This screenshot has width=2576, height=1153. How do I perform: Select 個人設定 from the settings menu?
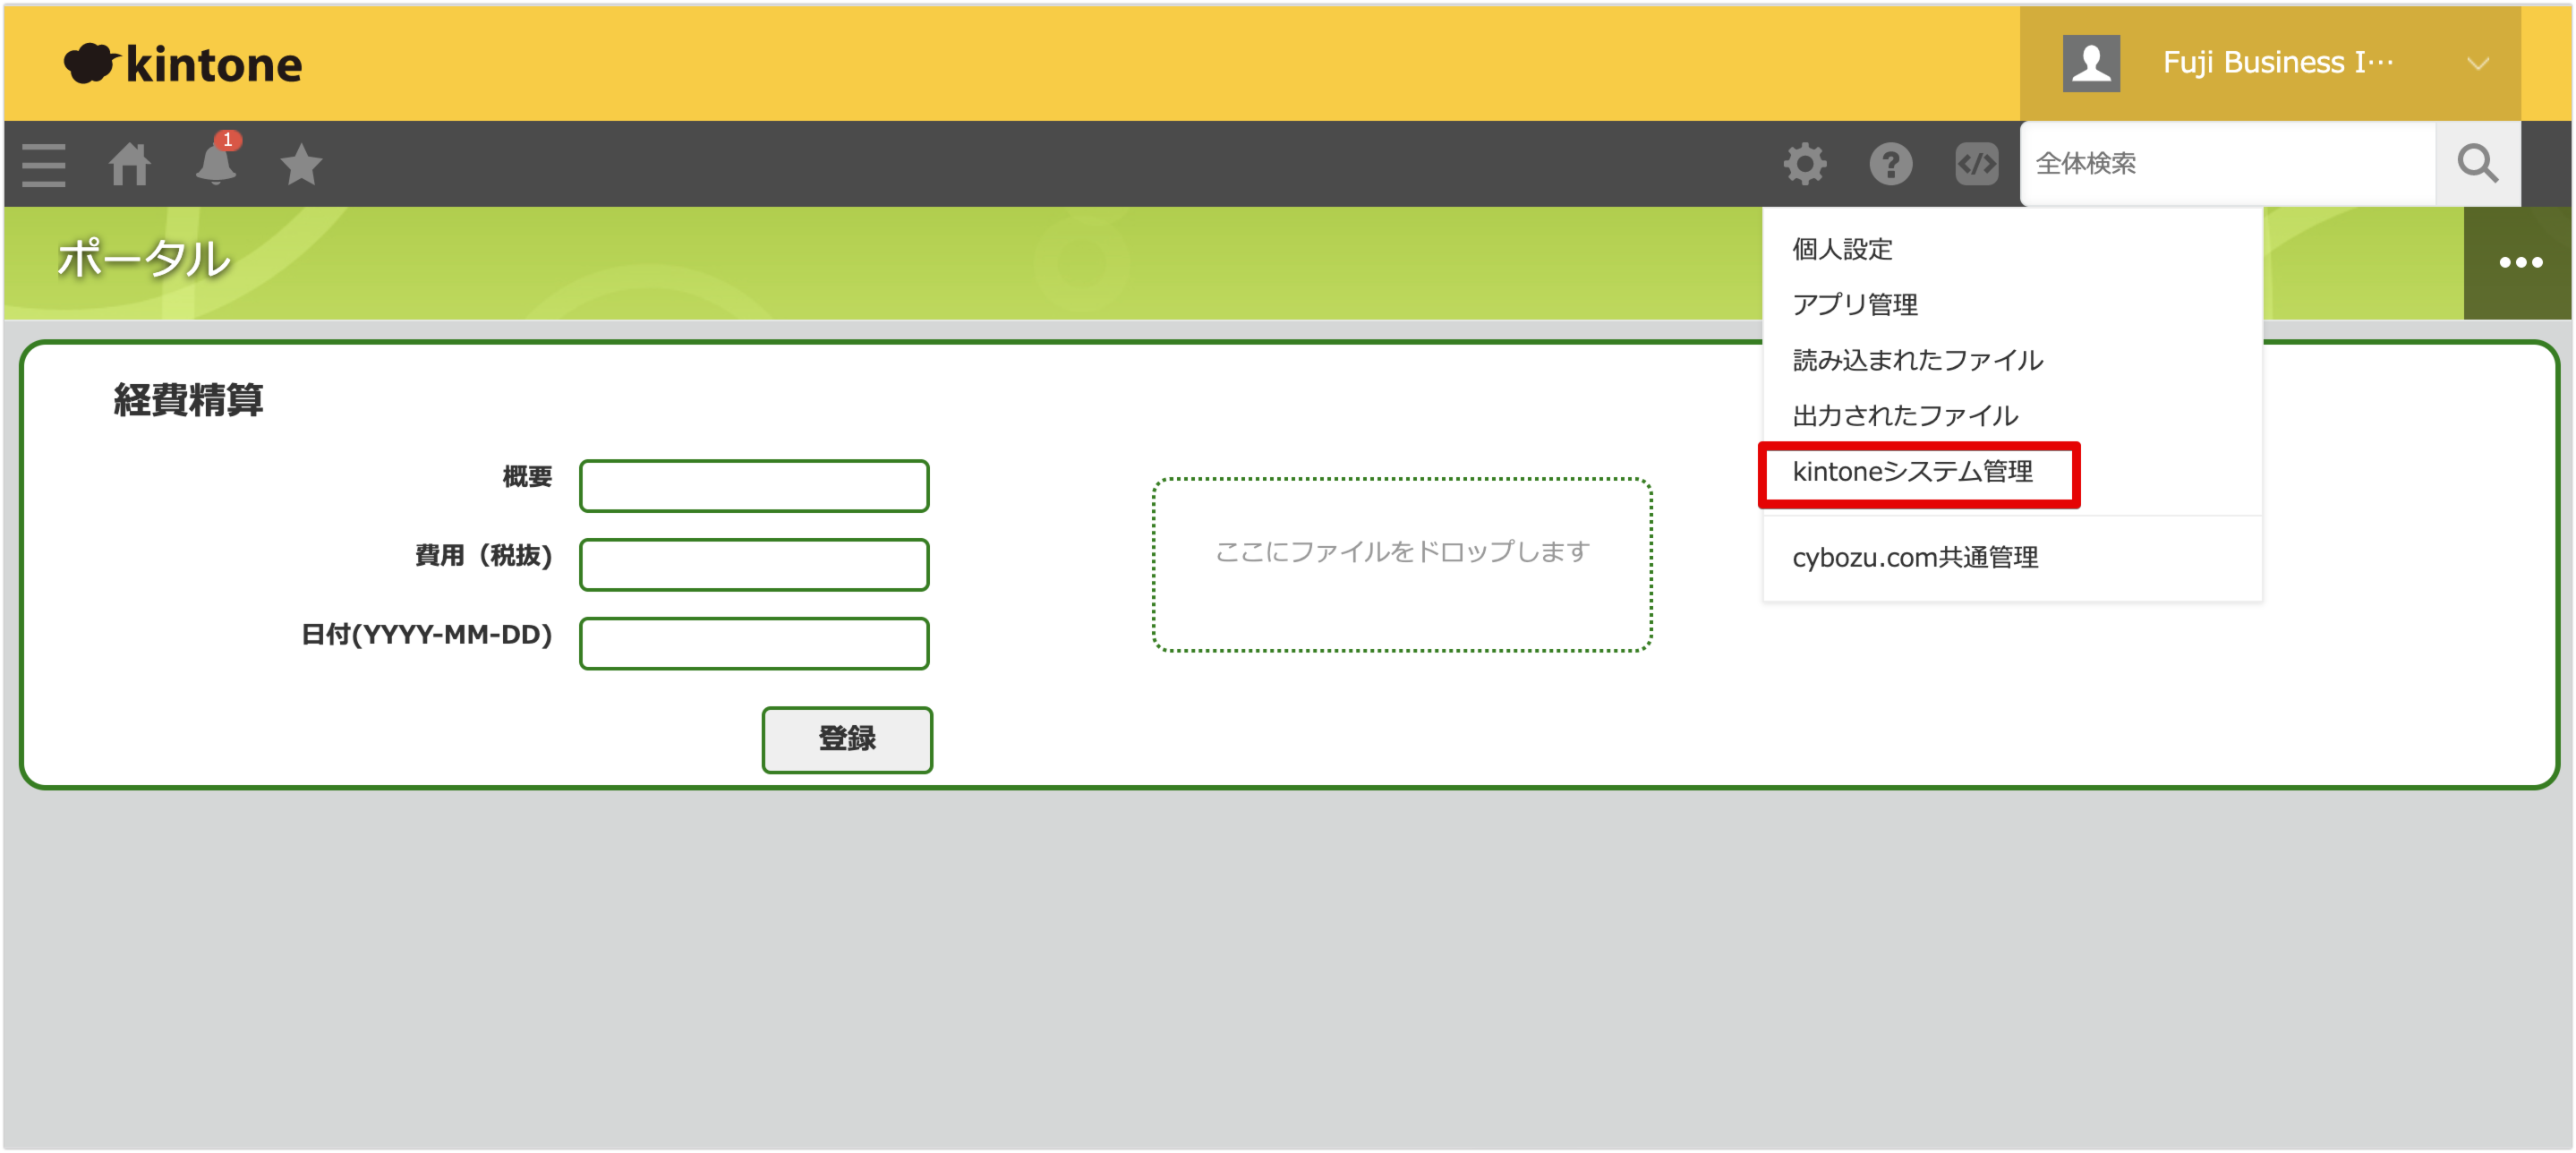(x=1842, y=249)
